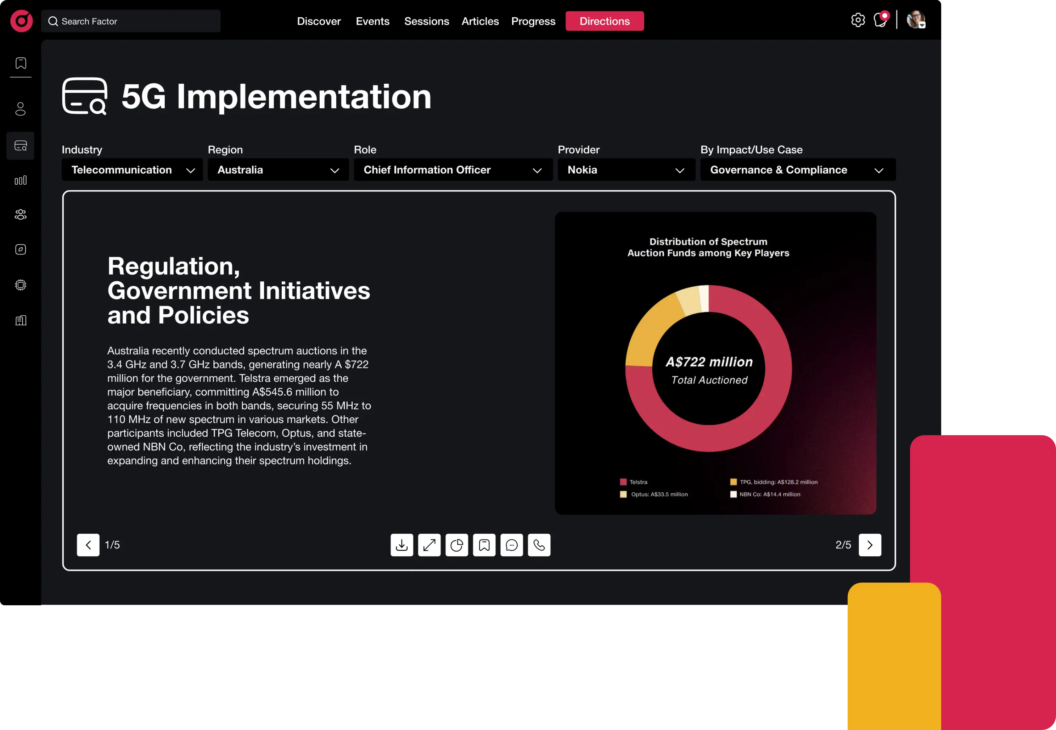Focus the Search Factor input field
1056x730 pixels.
(x=131, y=21)
